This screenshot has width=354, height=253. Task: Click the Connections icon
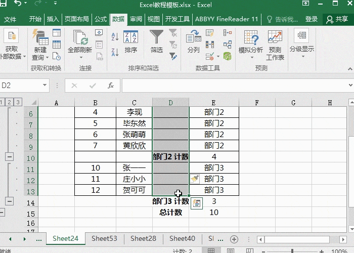point(99,33)
